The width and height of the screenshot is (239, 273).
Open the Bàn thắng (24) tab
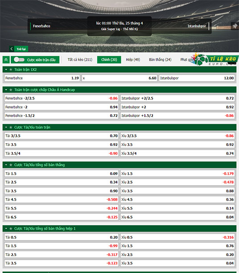(x=160, y=59)
